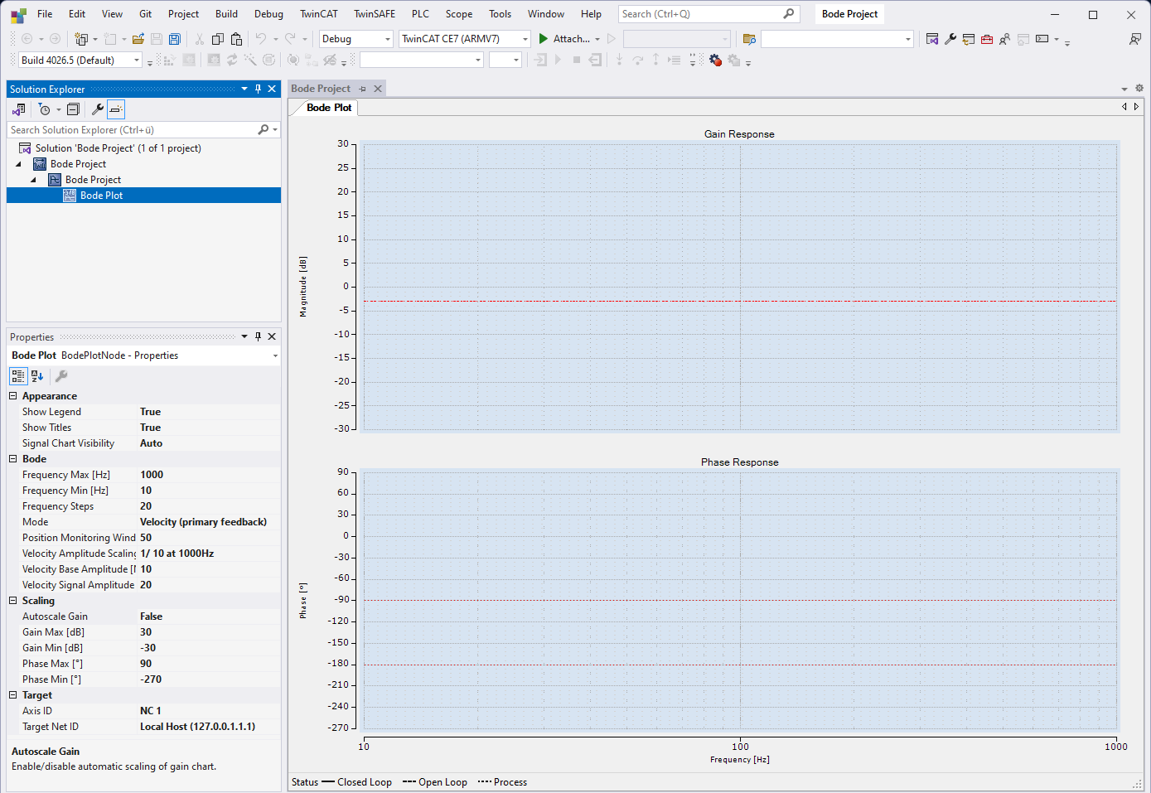Click the Live Share feedback icon at top right
Screen dimensions: 1151x793
pos(1134,39)
